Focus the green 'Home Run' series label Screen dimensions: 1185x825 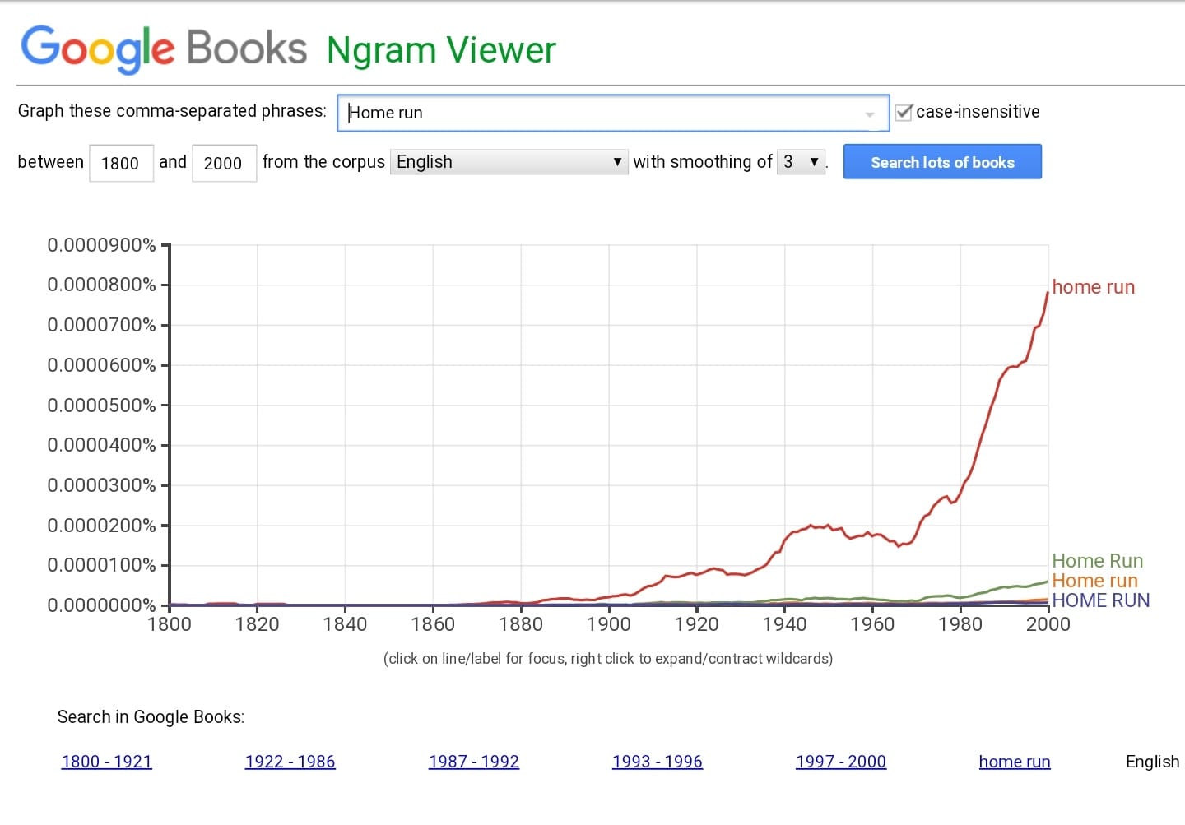click(1097, 561)
